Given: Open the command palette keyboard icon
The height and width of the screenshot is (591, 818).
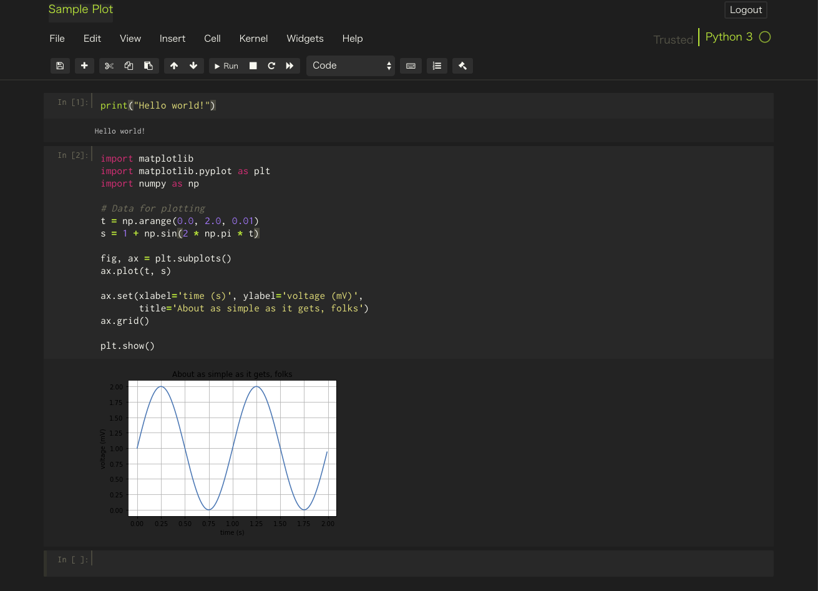Looking at the screenshot, I should (411, 66).
